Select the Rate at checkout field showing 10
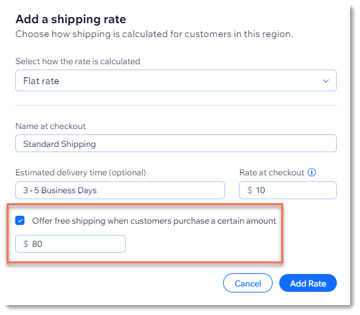This screenshot has width=360, height=315. click(288, 191)
